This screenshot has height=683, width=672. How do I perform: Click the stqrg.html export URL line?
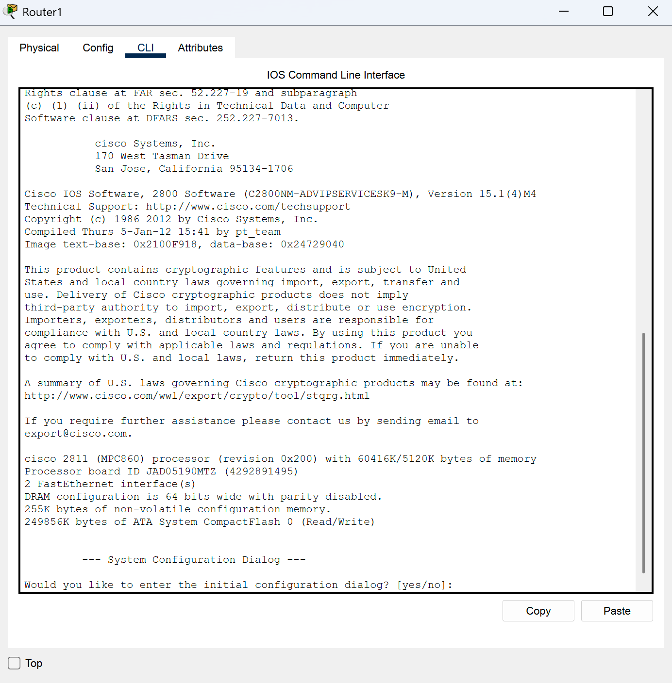point(197,396)
